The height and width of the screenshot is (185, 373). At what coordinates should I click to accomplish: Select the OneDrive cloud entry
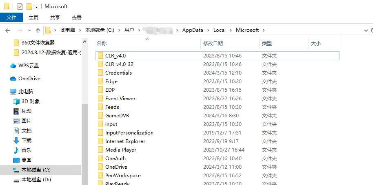point(25,79)
